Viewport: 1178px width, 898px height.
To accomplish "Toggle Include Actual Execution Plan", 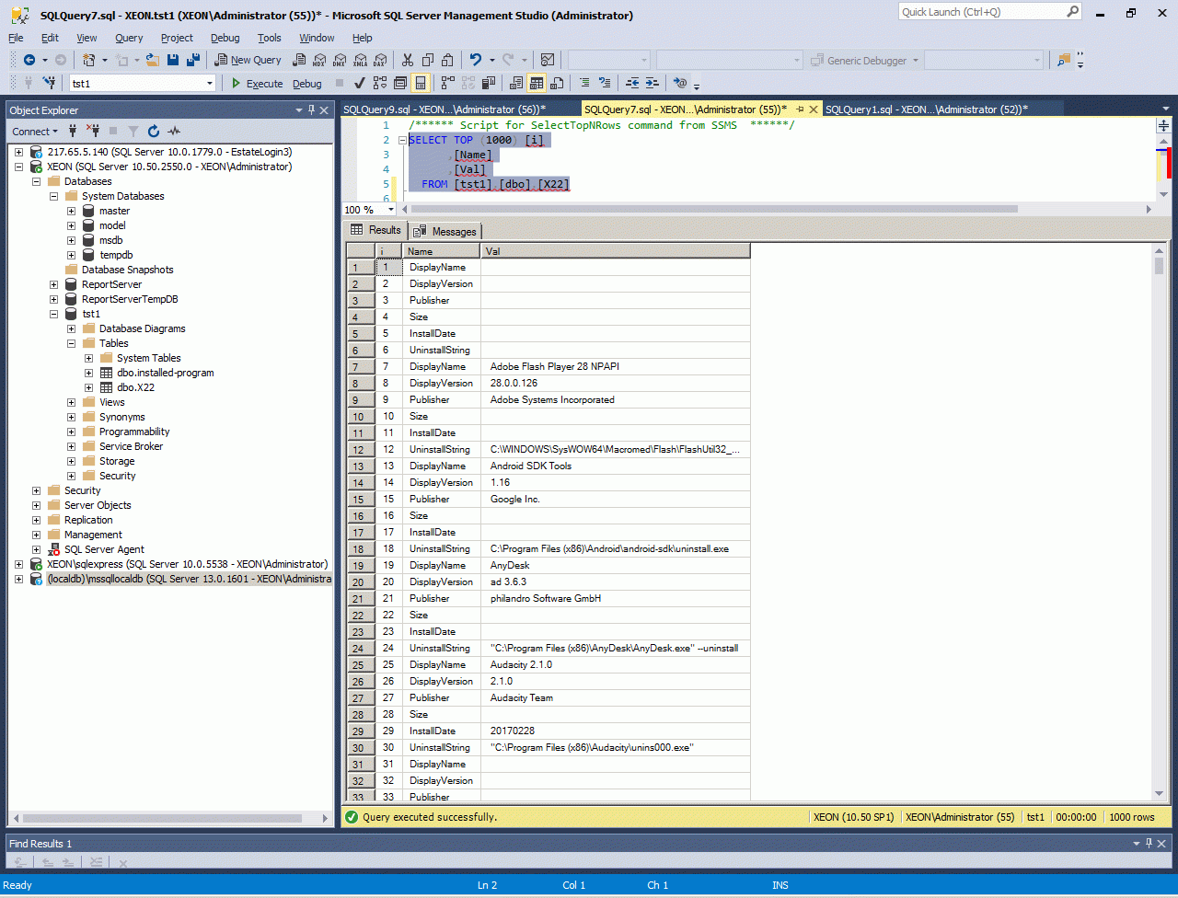I will pos(448,83).
